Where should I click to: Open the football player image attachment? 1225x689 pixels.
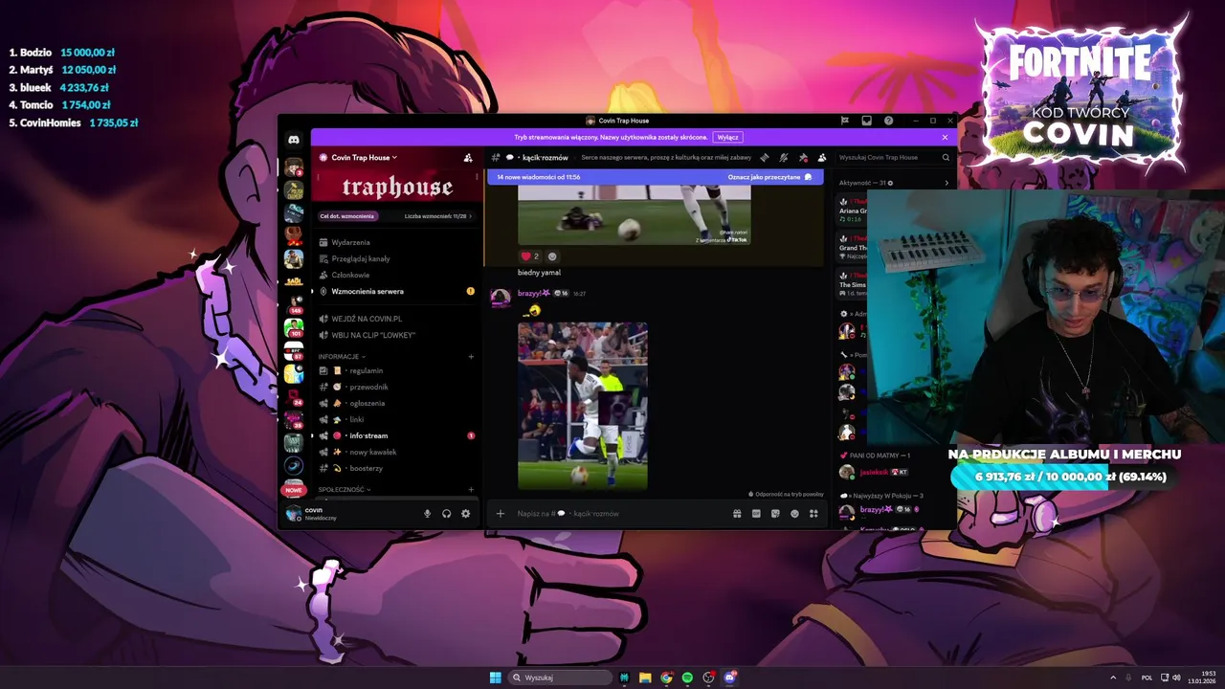coord(583,406)
